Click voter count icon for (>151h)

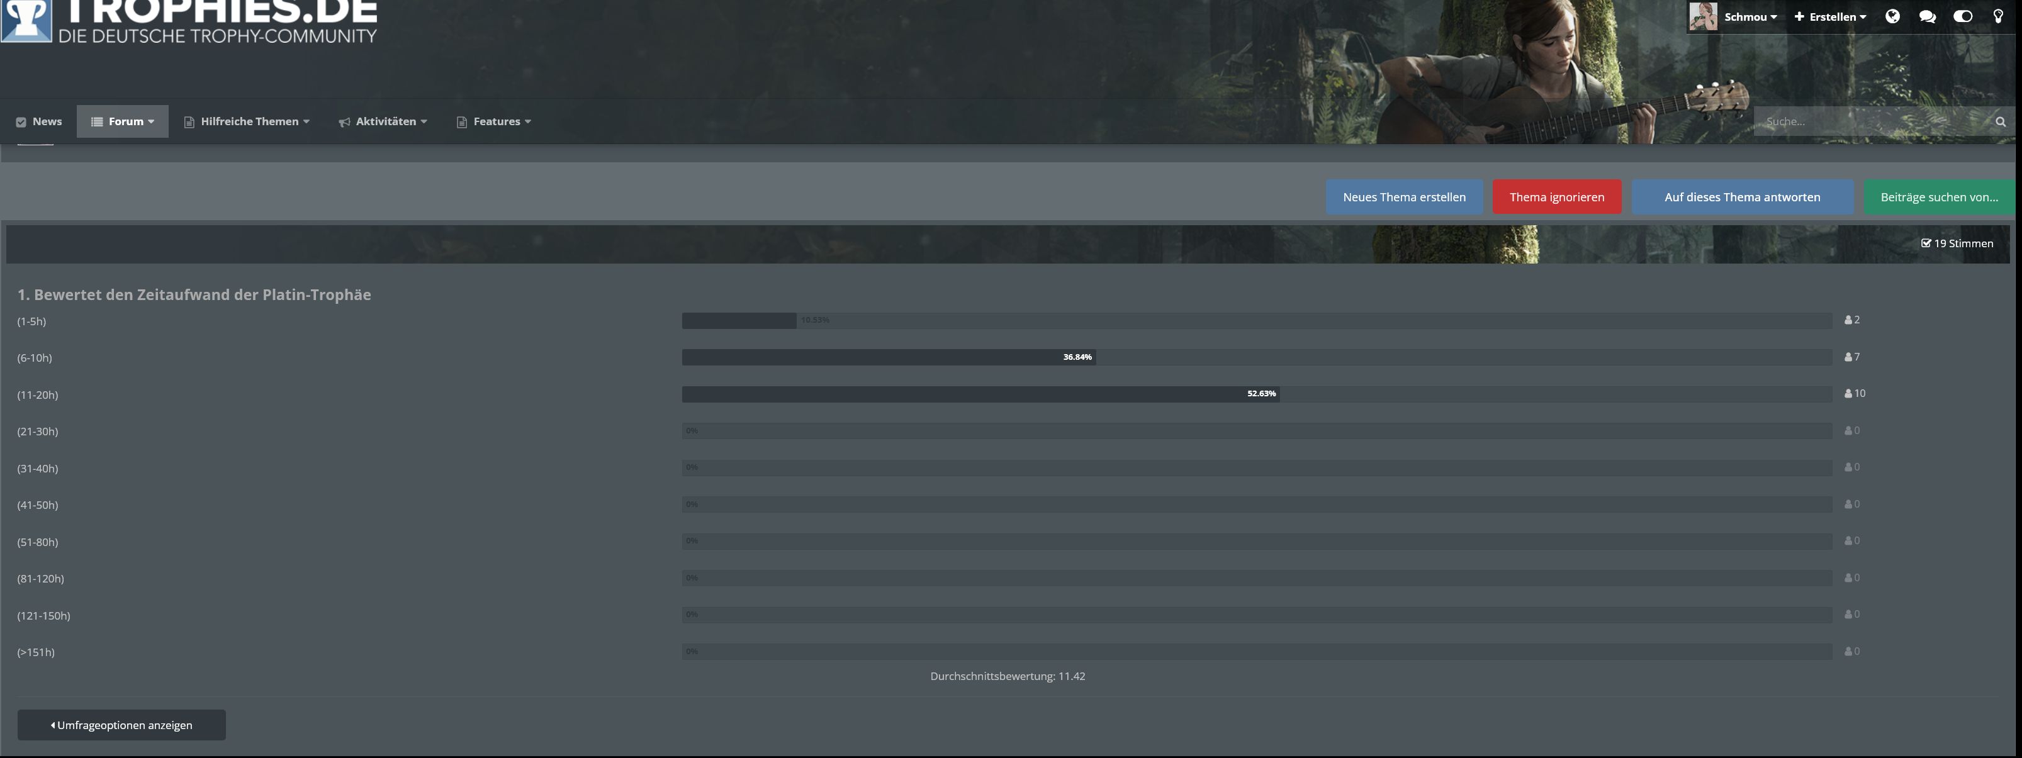[1851, 651]
